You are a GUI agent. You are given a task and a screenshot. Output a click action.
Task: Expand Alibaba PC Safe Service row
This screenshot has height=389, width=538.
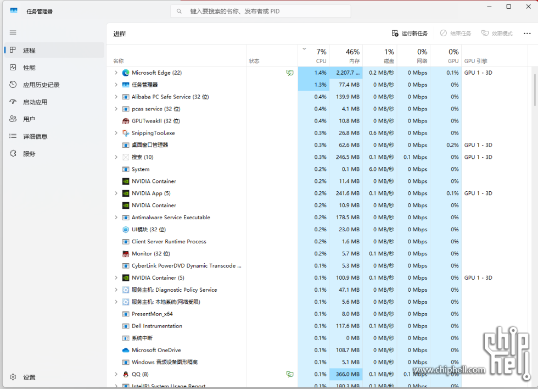tap(116, 97)
